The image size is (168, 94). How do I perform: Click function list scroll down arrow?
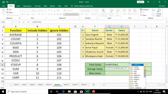[x=145, y=88]
